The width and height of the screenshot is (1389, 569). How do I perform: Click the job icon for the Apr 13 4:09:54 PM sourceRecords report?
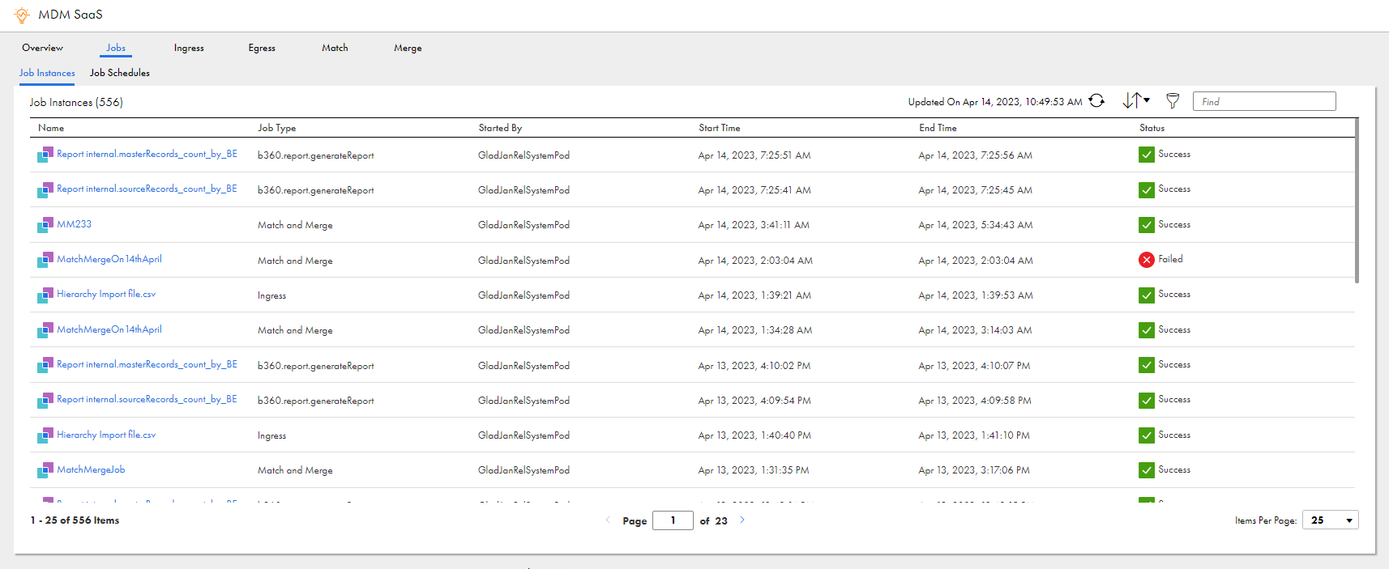pos(45,400)
